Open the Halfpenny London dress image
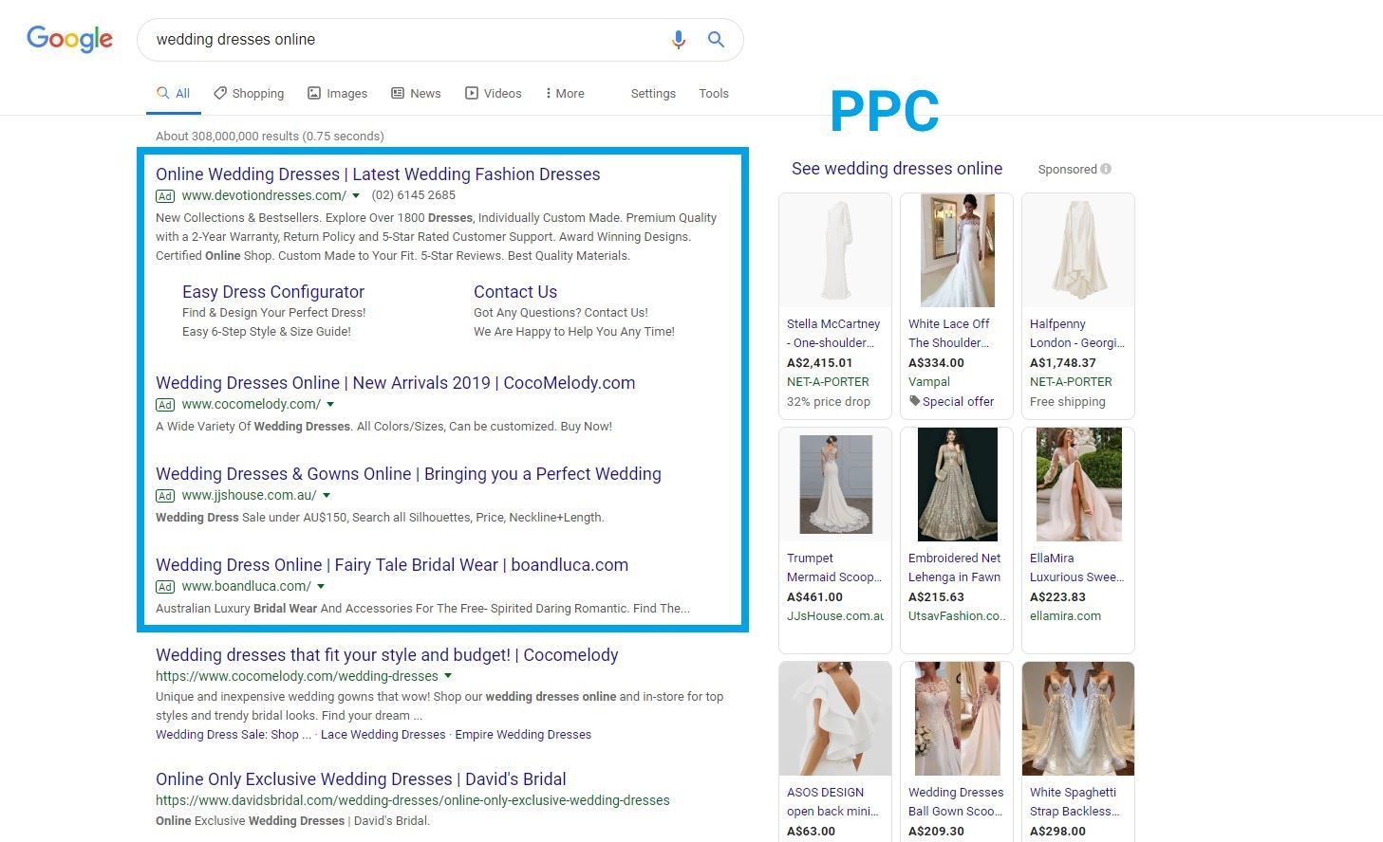Image resolution: width=1383 pixels, height=842 pixels. [x=1078, y=250]
